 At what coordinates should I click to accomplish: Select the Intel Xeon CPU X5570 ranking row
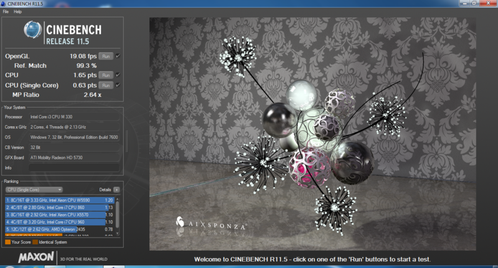click(x=59, y=215)
